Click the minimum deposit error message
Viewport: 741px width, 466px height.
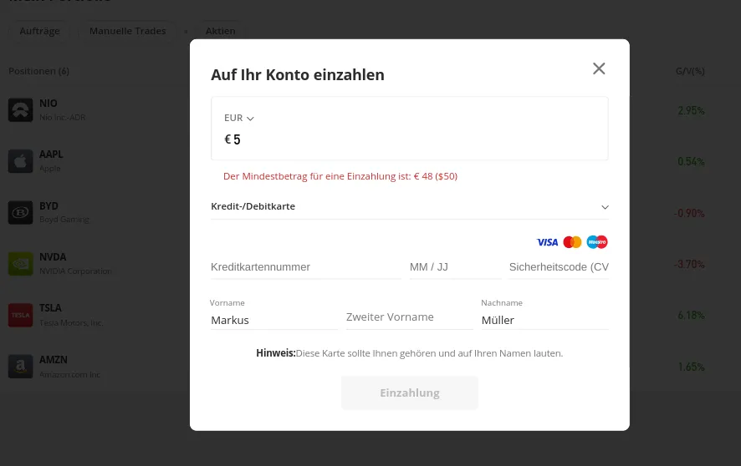340,176
